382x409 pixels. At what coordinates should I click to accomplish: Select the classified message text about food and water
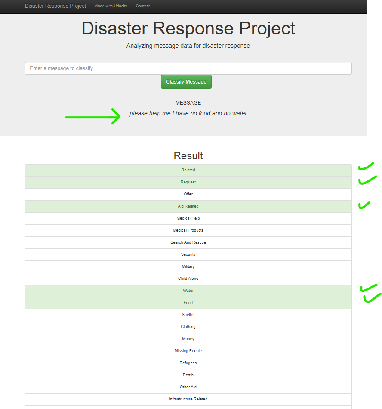pyautogui.click(x=188, y=114)
